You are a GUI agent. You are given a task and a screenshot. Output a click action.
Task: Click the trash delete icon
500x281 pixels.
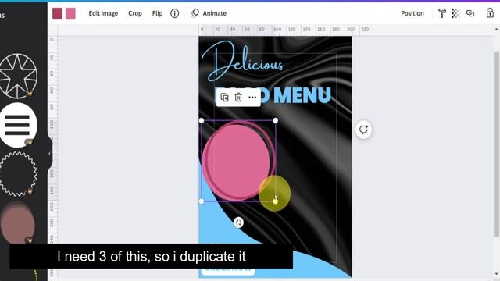pyautogui.click(x=238, y=97)
